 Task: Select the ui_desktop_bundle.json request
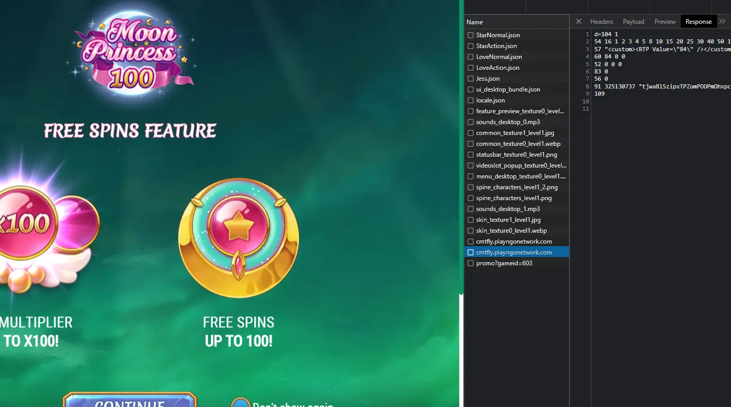(517, 89)
